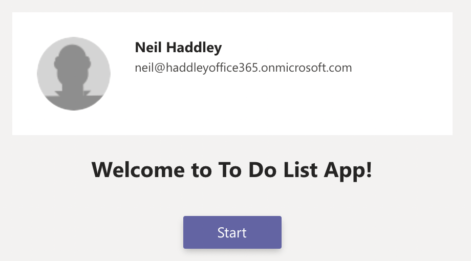Image resolution: width=471 pixels, height=261 pixels.
Task: Click the Start button
Action: [232, 232]
